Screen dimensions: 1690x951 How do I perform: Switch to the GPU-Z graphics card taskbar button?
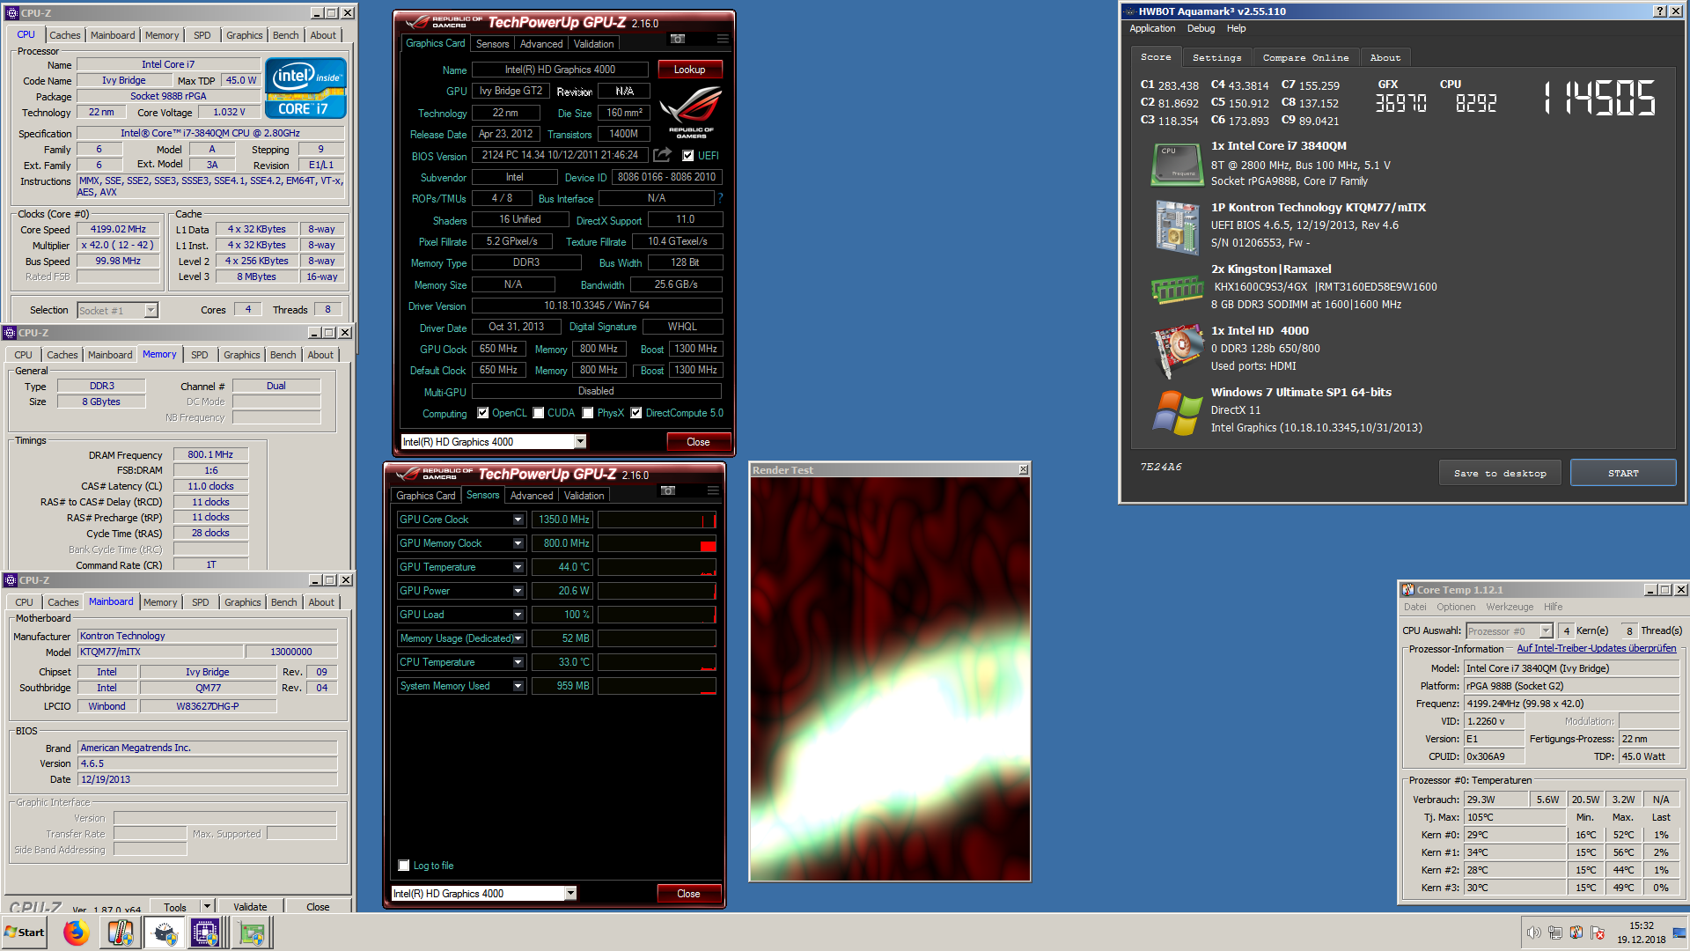click(252, 933)
